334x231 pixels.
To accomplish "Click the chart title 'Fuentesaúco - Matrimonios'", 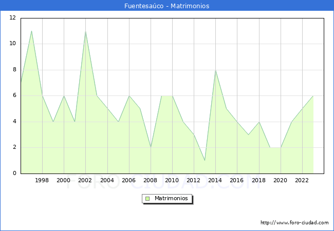I will 167,6.
